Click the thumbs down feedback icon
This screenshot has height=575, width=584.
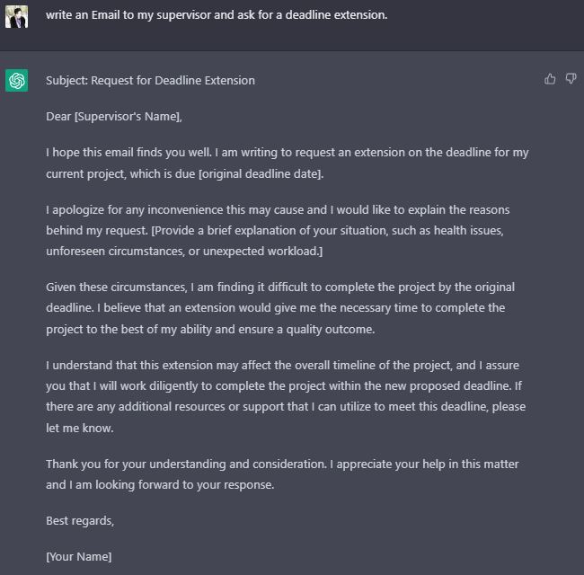click(571, 79)
